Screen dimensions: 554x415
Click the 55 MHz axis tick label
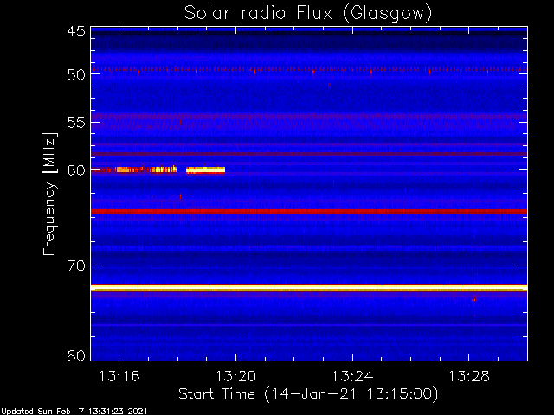[76, 123]
